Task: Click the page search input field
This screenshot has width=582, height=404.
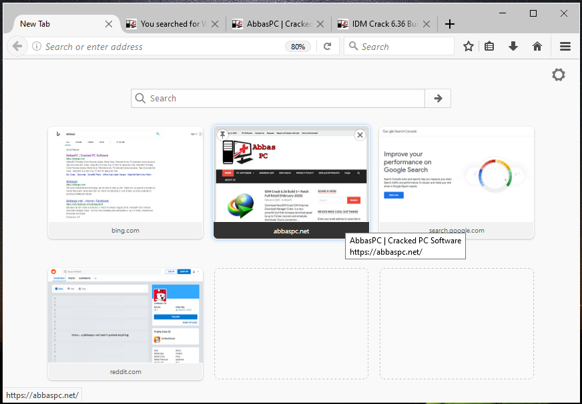Action: 278,98
